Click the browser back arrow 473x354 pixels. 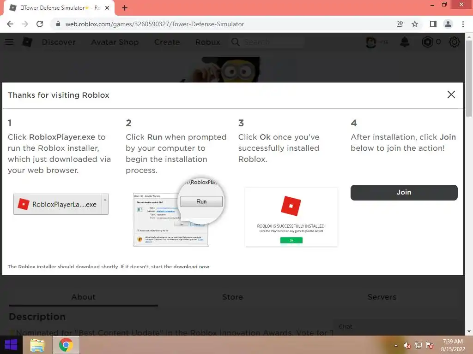(x=10, y=24)
